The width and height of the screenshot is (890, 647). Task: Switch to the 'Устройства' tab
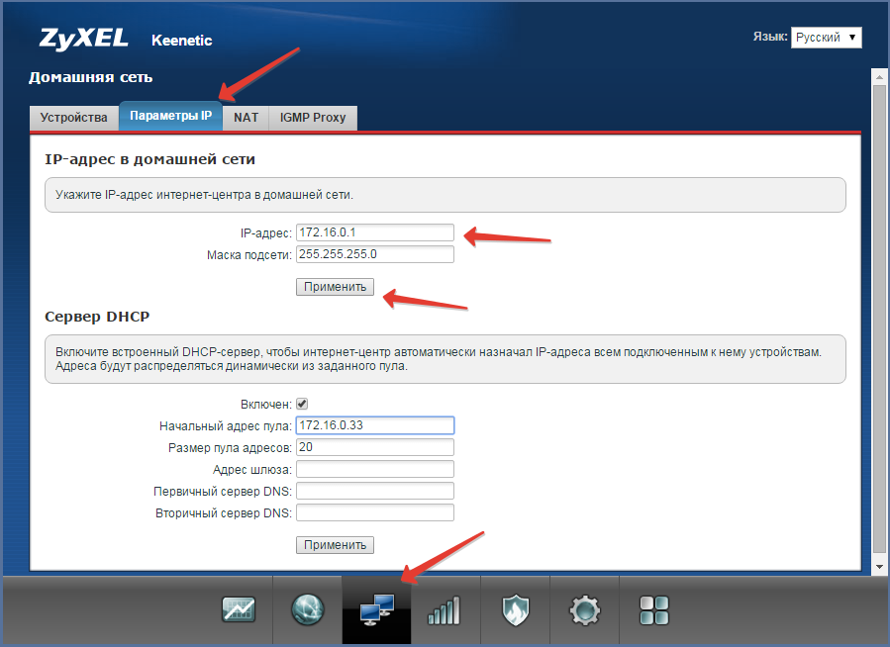tap(73, 117)
